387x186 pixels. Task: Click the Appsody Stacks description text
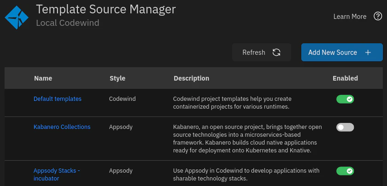coord(246,174)
